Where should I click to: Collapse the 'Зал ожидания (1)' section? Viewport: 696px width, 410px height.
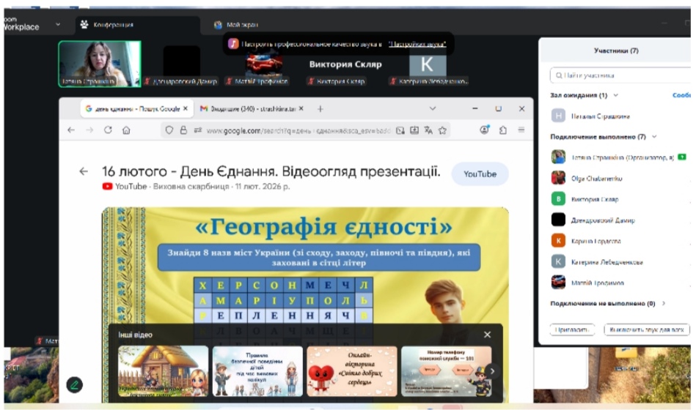point(616,95)
